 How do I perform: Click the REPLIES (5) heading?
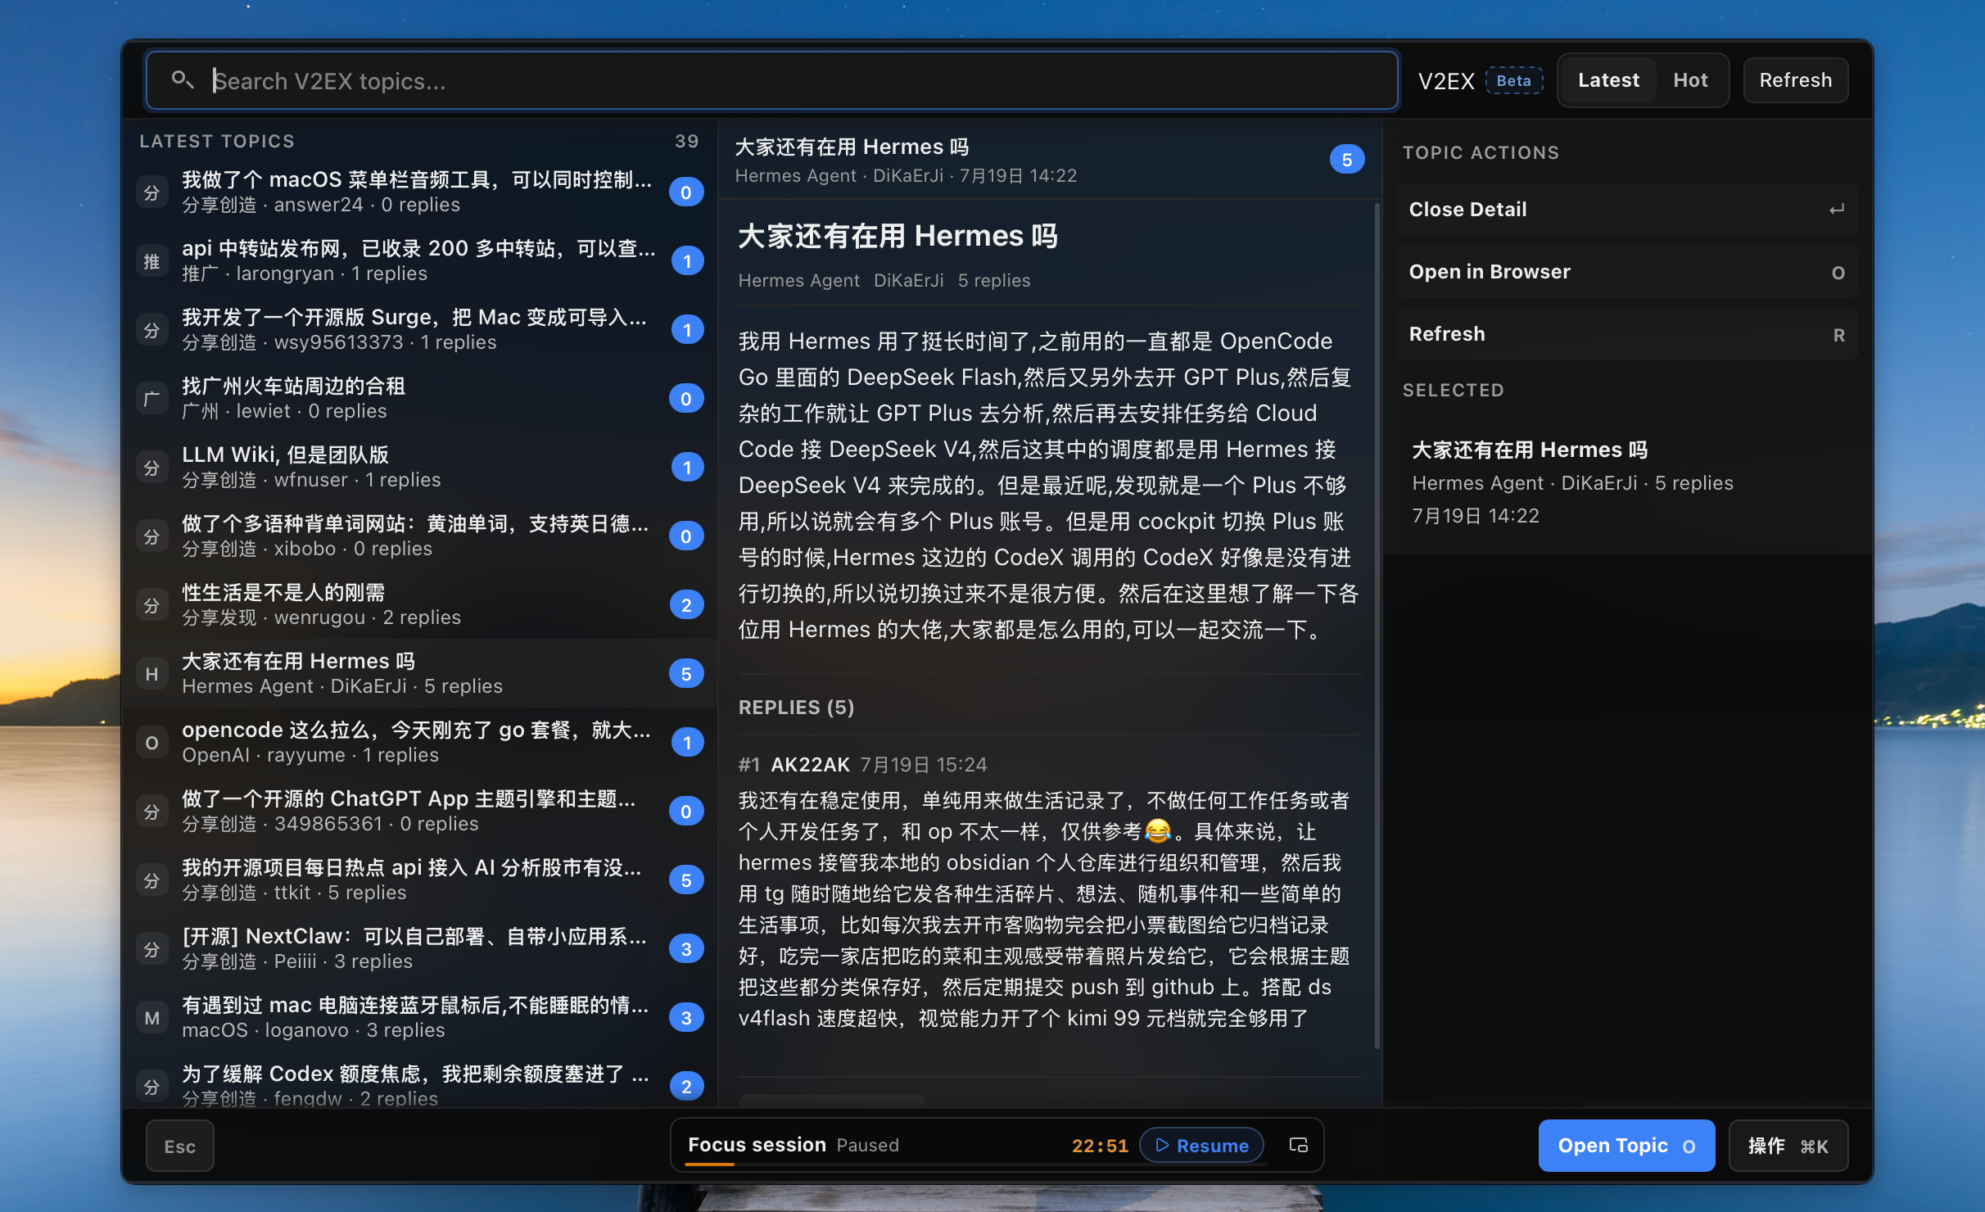click(x=796, y=708)
